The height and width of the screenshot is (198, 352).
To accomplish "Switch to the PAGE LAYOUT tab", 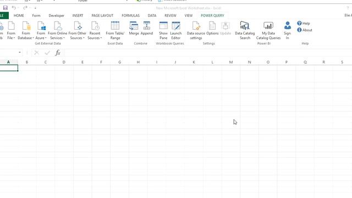I will coord(102,15).
